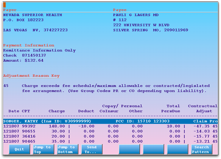Click the Payee heading
Image resolution: width=221 pixels, height=159 pixels.
pyautogui.click(x=120, y=10)
